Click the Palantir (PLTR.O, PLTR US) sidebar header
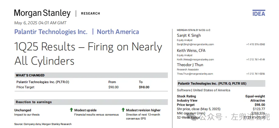This screenshot has width=279, height=128. click(x=212, y=83)
